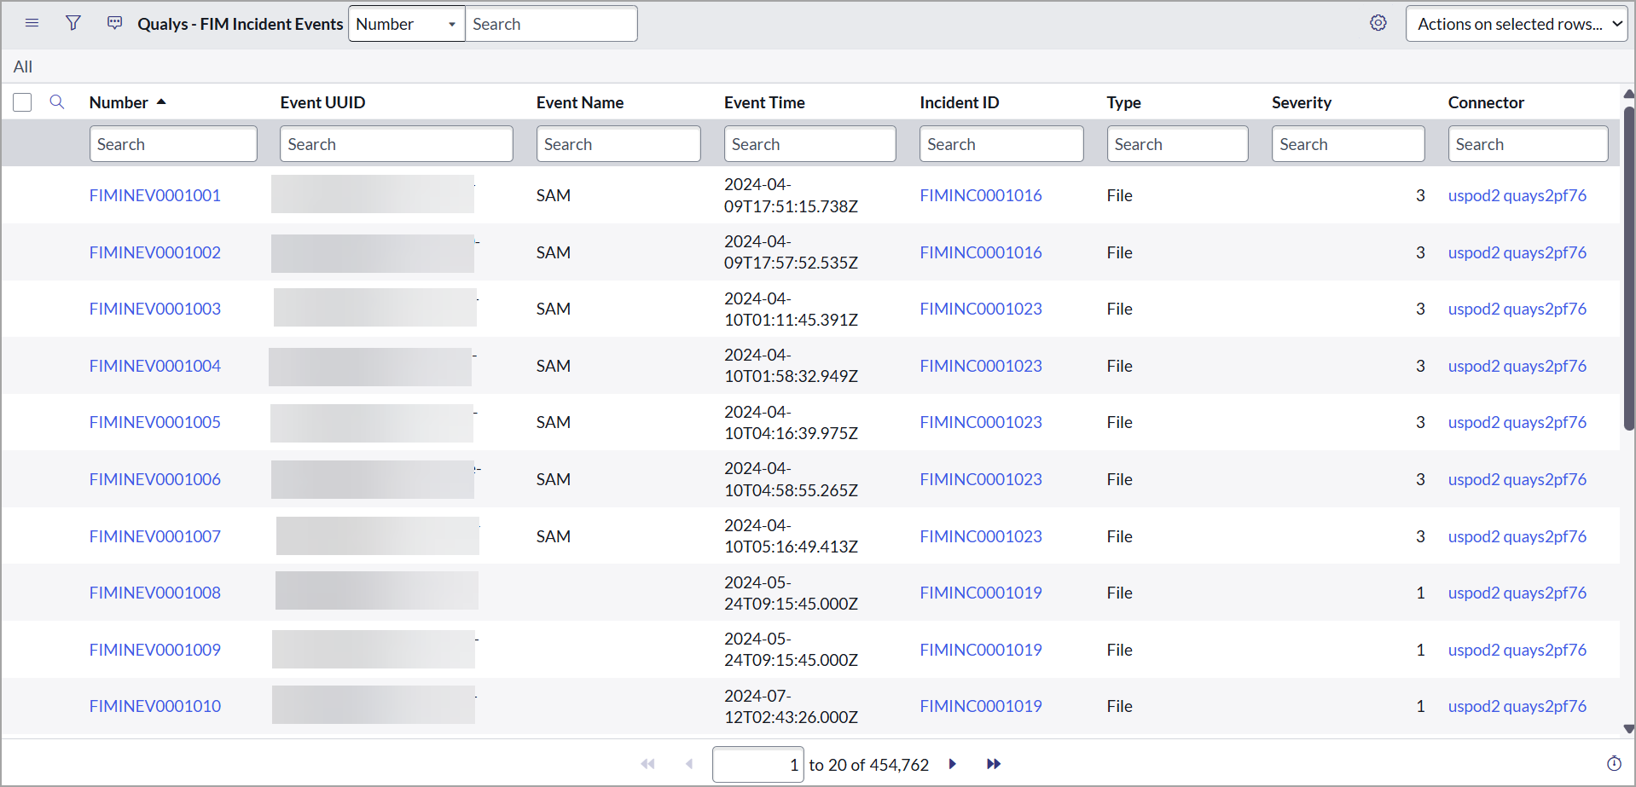This screenshot has height=787, width=1636.
Task: Open event FIMINEV0001005 record
Action: (x=154, y=422)
